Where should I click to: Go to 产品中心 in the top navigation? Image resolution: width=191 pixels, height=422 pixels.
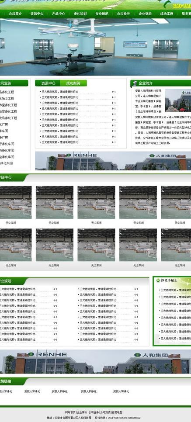pos(59,14)
